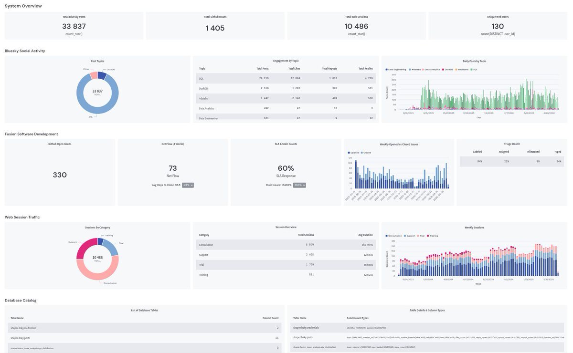Toggle Consultation legend in Weekly Sessions chart
This screenshot has width=573, height=353.
(394, 236)
